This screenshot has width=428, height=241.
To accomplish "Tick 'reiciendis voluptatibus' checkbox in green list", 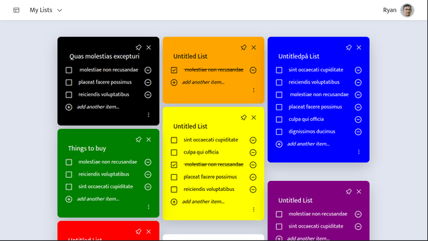I will [69, 174].
